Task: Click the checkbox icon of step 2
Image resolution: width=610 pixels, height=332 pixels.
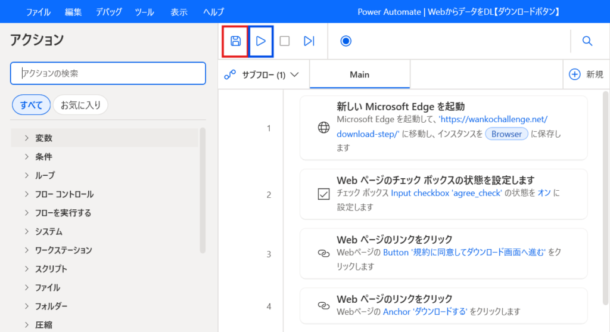Action: click(323, 194)
